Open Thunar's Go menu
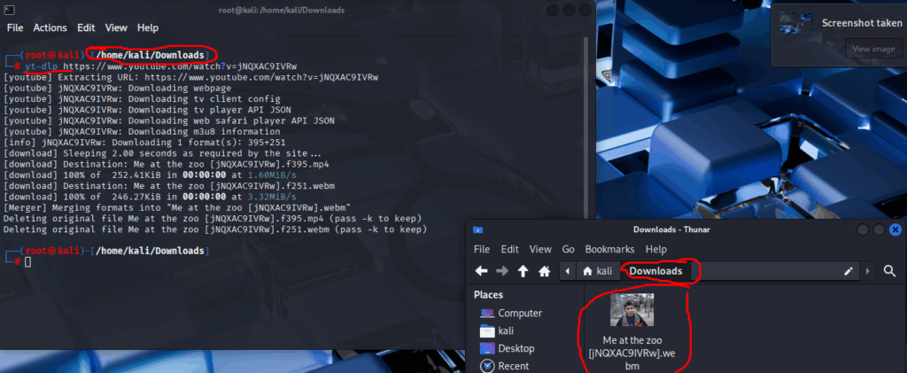This screenshot has height=373, width=907. (x=569, y=249)
